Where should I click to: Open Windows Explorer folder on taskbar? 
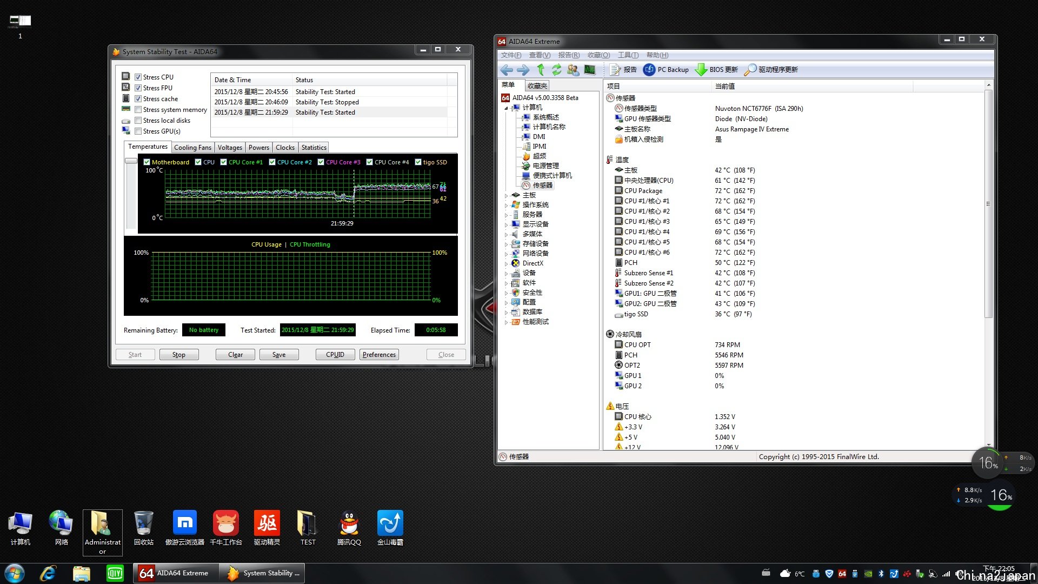[x=81, y=573]
